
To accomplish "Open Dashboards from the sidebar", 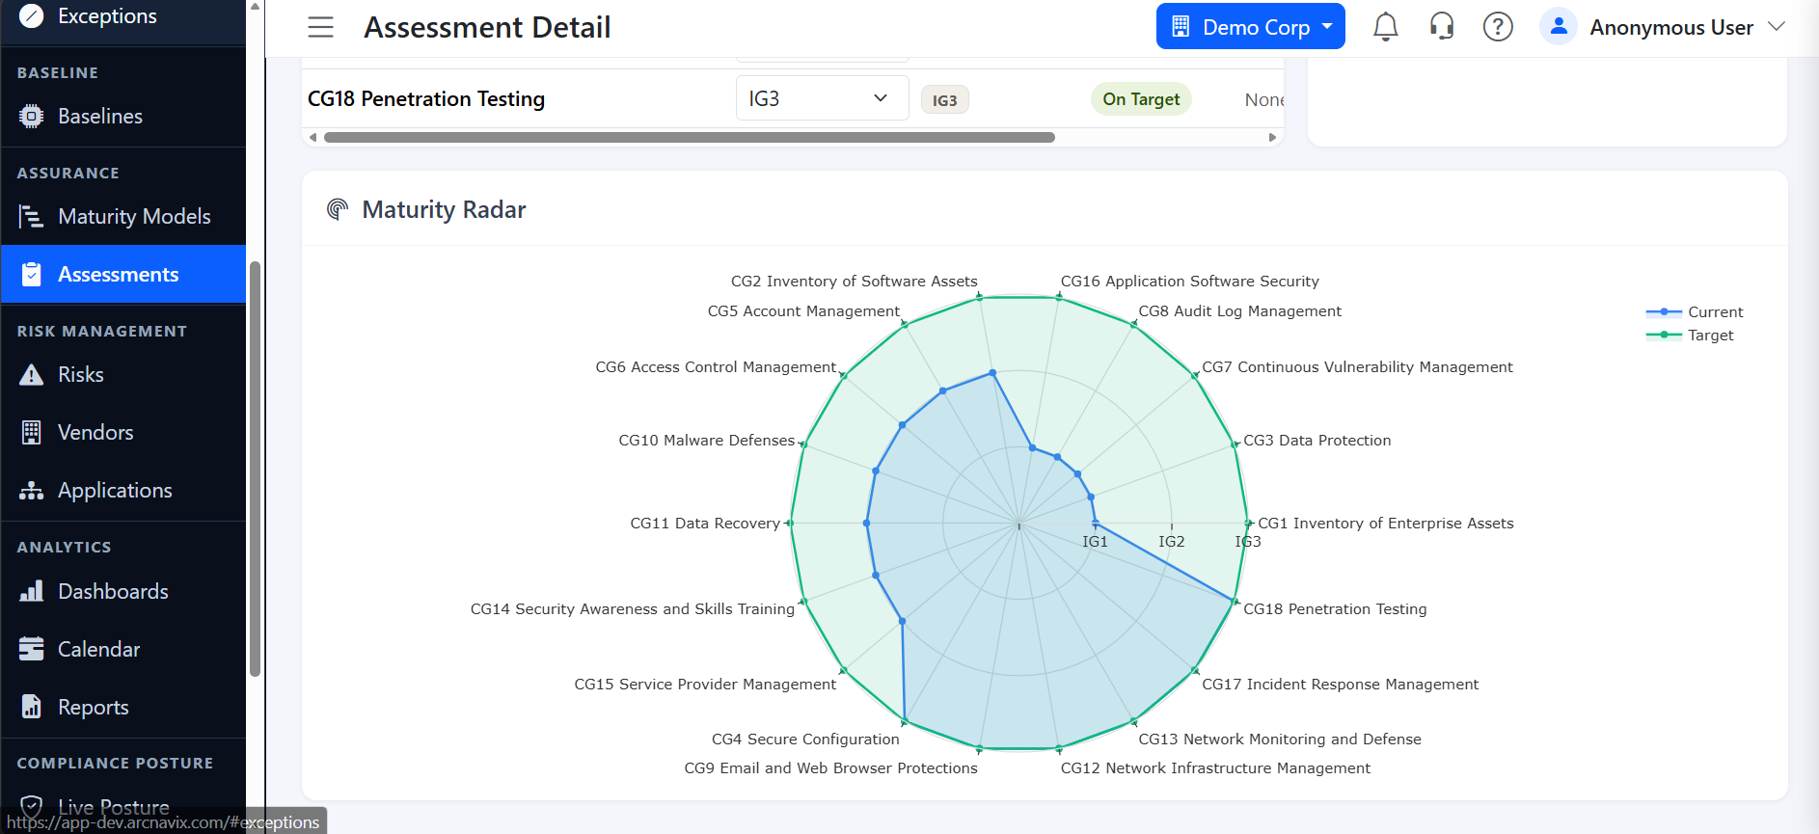I will [x=122, y=591].
